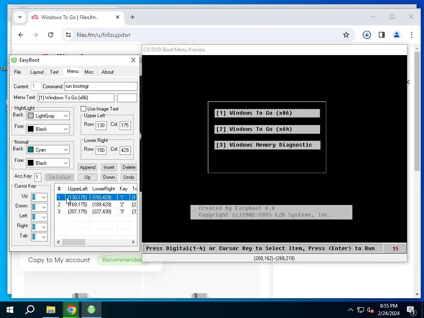Open Chrome profile icon
The image size is (424, 318).
click(x=397, y=35)
